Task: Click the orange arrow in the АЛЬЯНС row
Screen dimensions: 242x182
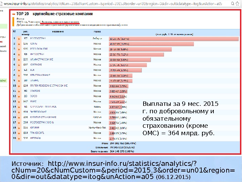Action: pyautogui.click(x=19, y=81)
